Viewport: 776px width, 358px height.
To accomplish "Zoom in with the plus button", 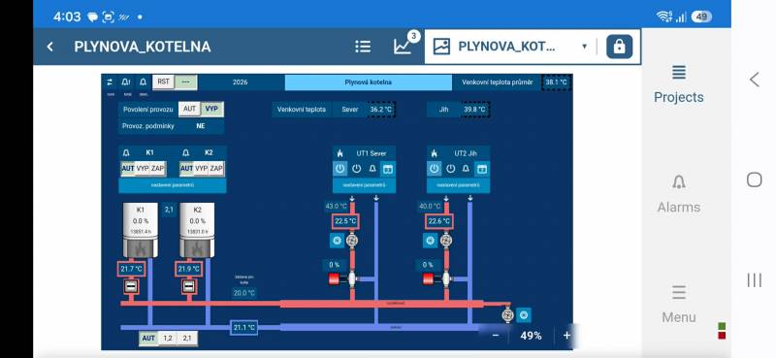I will [x=566, y=336].
